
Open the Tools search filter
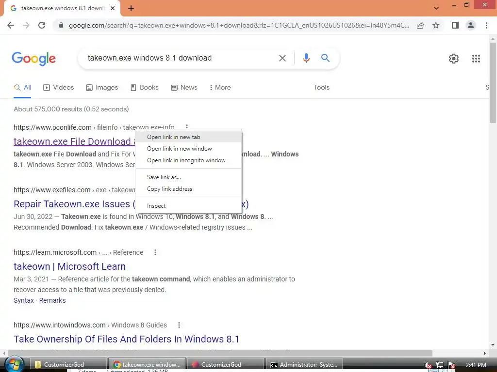[x=321, y=88]
